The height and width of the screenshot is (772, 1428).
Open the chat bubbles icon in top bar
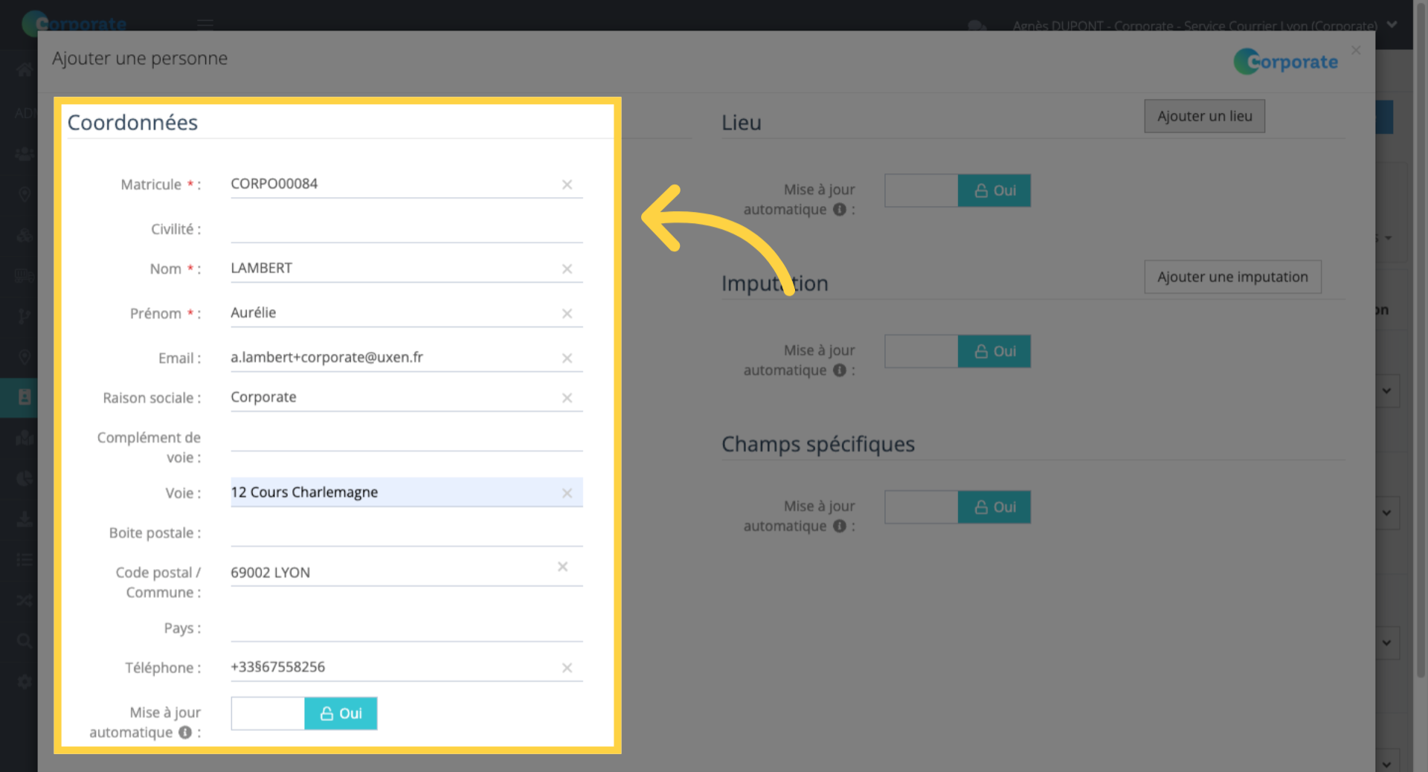tap(977, 26)
